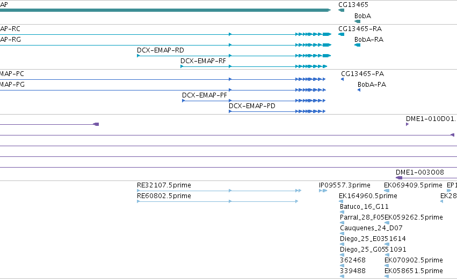Click the EK164960.5prime arrow glyph
This screenshot has width=457, height=279.
tap(341, 201)
